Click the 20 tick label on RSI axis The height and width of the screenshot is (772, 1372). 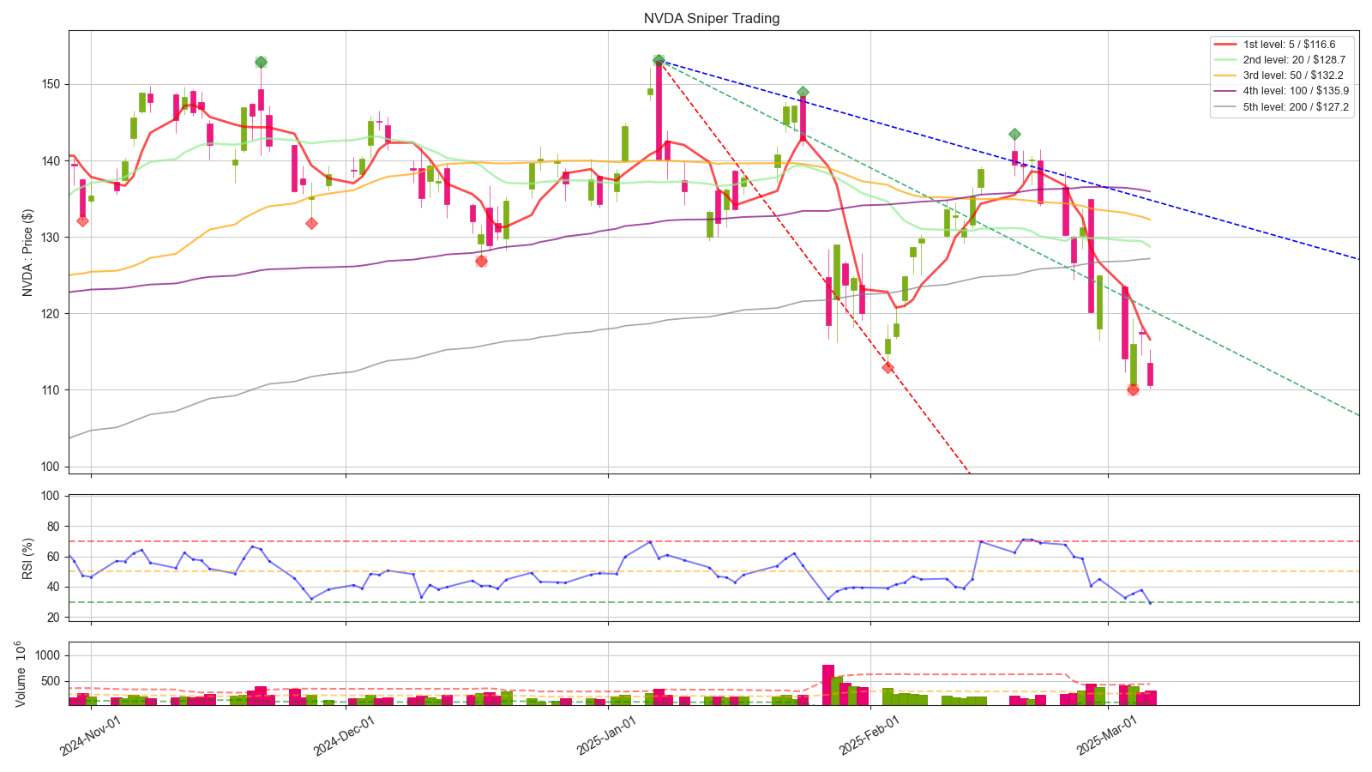(x=55, y=618)
